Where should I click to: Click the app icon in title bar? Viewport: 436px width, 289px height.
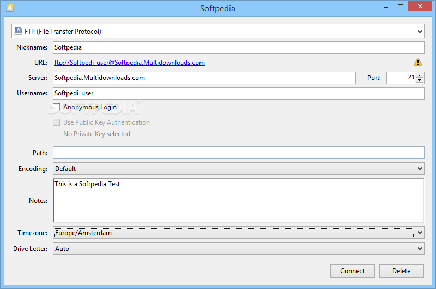click(x=10, y=8)
